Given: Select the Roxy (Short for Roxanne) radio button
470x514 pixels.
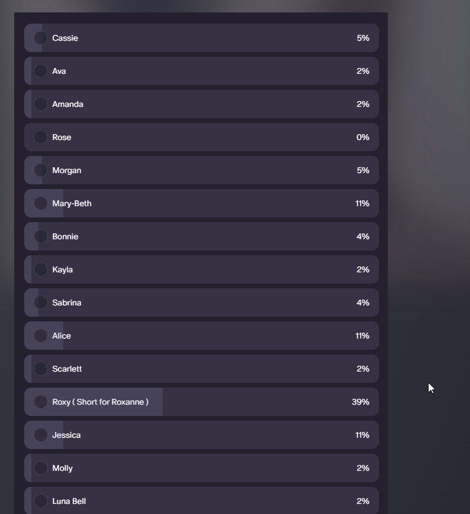Looking at the screenshot, I should 41,402.
